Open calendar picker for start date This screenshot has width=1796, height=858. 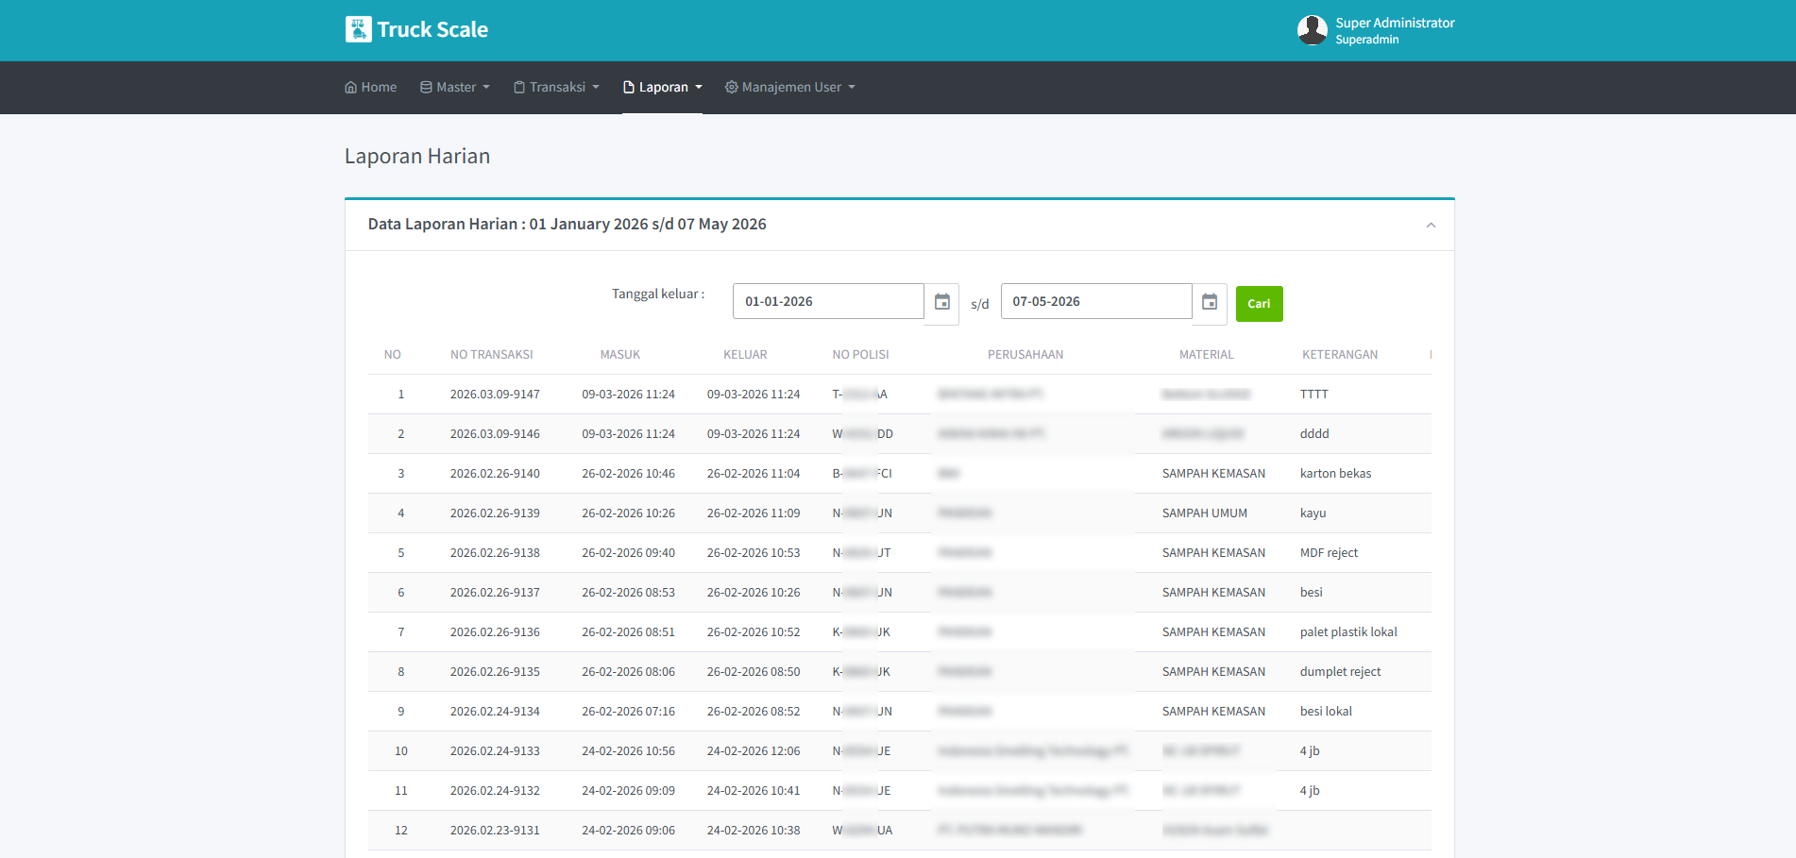[941, 302]
